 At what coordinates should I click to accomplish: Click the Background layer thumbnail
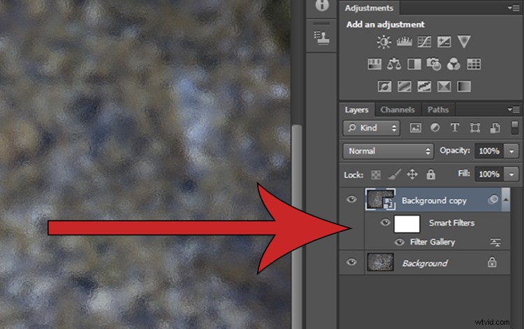pos(380,262)
